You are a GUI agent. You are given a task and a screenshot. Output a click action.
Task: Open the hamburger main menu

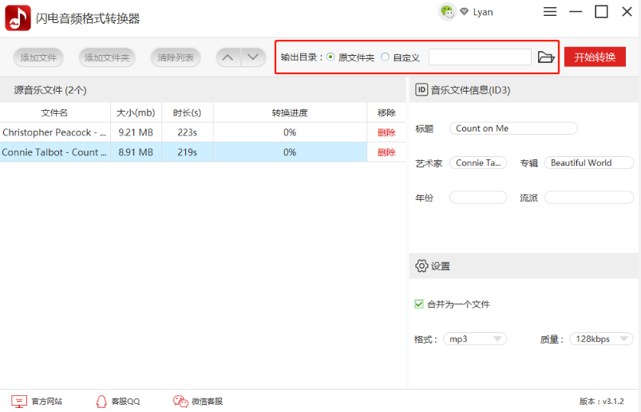tap(550, 12)
